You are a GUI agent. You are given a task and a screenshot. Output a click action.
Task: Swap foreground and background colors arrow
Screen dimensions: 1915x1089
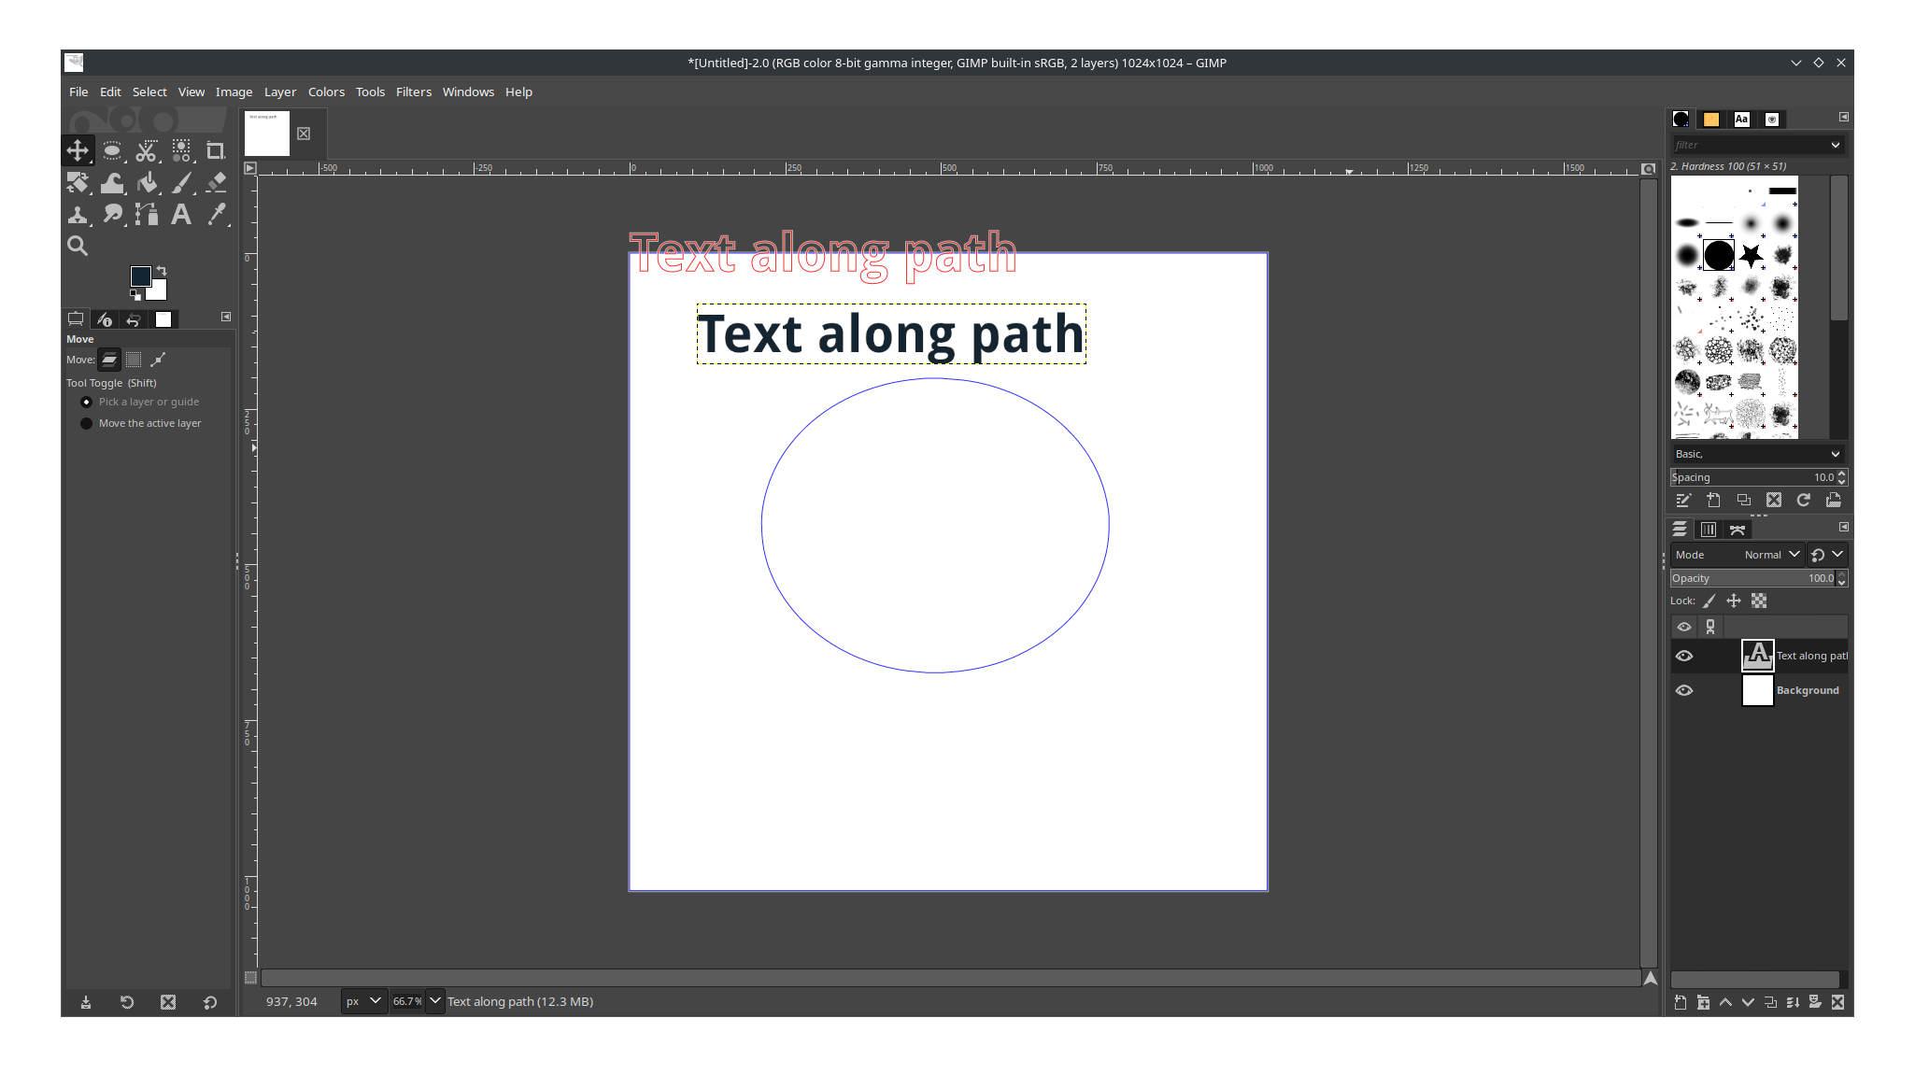click(162, 270)
